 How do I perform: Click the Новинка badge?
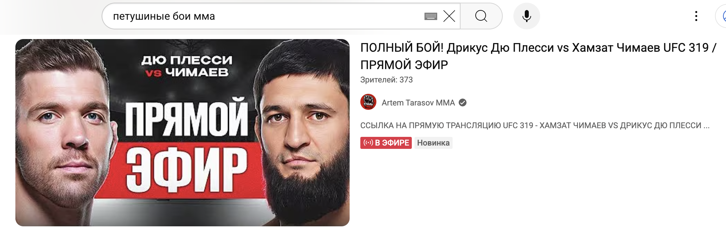pos(433,143)
